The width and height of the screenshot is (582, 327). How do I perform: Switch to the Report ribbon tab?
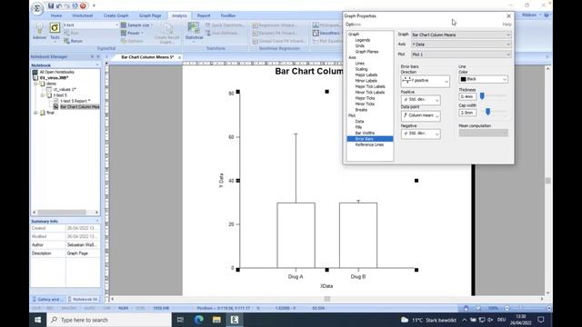point(204,15)
